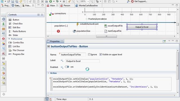Untick Visible on upper level checkbox
This screenshot has height=101, width=180.
click(x=101, y=54)
